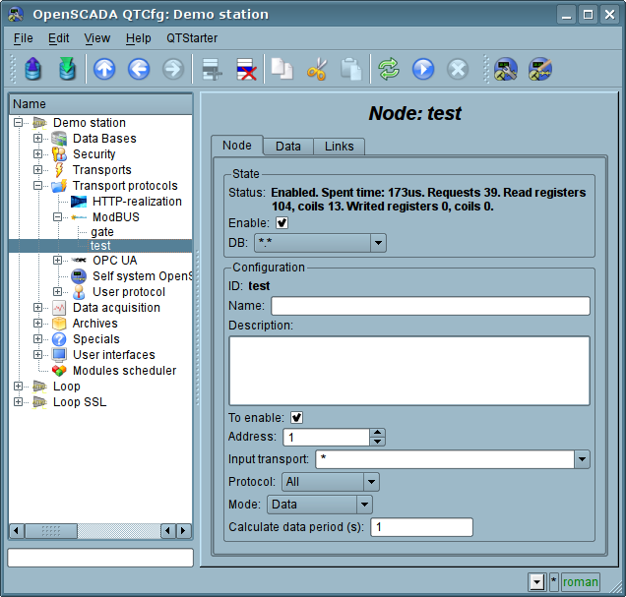Image resolution: width=626 pixels, height=597 pixels.
Task: Toggle the To enable checkbox
Action: [x=296, y=418]
